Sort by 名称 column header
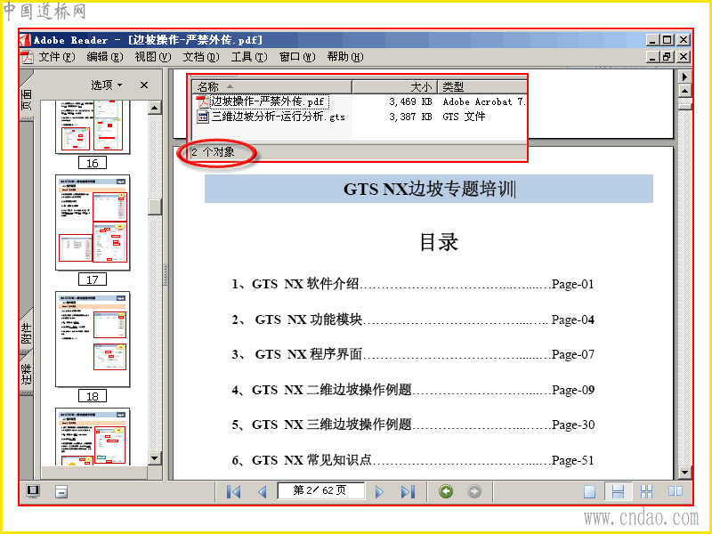The image size is (712, 534). [272, 86]
